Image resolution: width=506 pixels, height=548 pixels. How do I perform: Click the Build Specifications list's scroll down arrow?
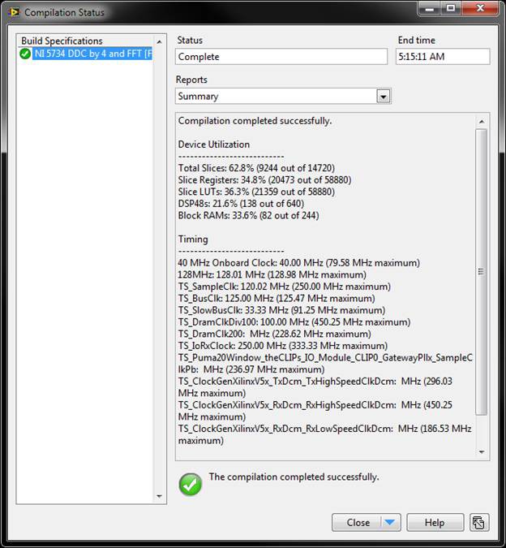click(x=160, y=496)
